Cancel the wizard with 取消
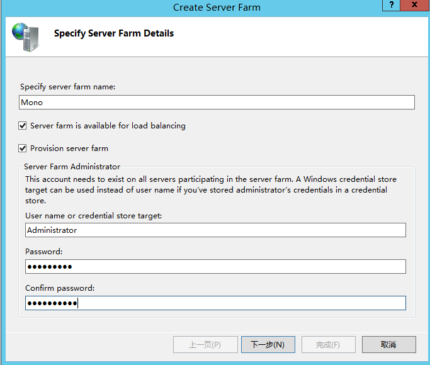 (x=388, y=344)
